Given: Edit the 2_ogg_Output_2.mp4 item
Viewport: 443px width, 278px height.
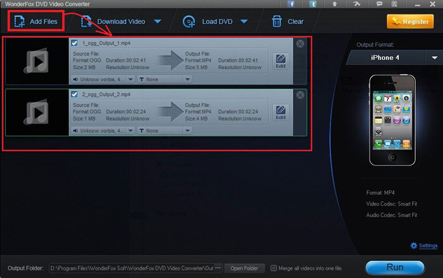Looking at the screenshot, I should [x=280, y=112].
